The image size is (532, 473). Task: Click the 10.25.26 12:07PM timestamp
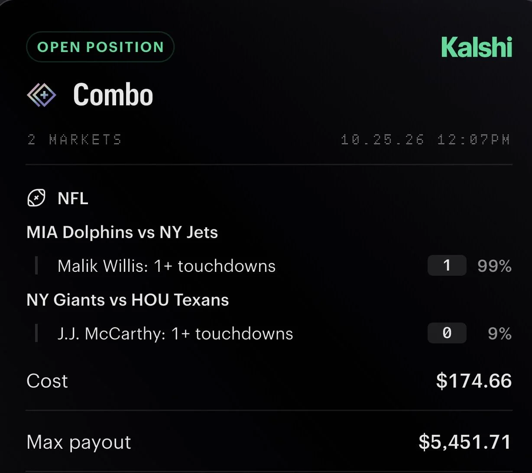click(x=425, y=140)
